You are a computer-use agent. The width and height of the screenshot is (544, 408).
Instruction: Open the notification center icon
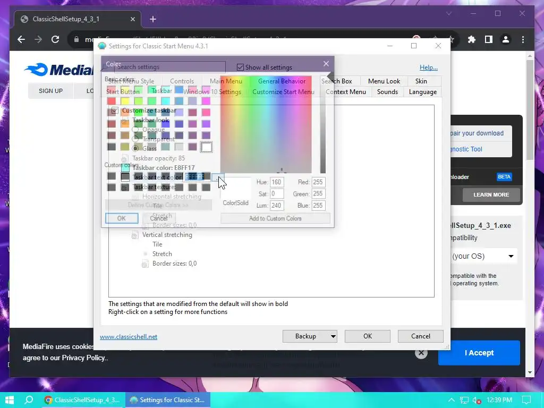526,400
